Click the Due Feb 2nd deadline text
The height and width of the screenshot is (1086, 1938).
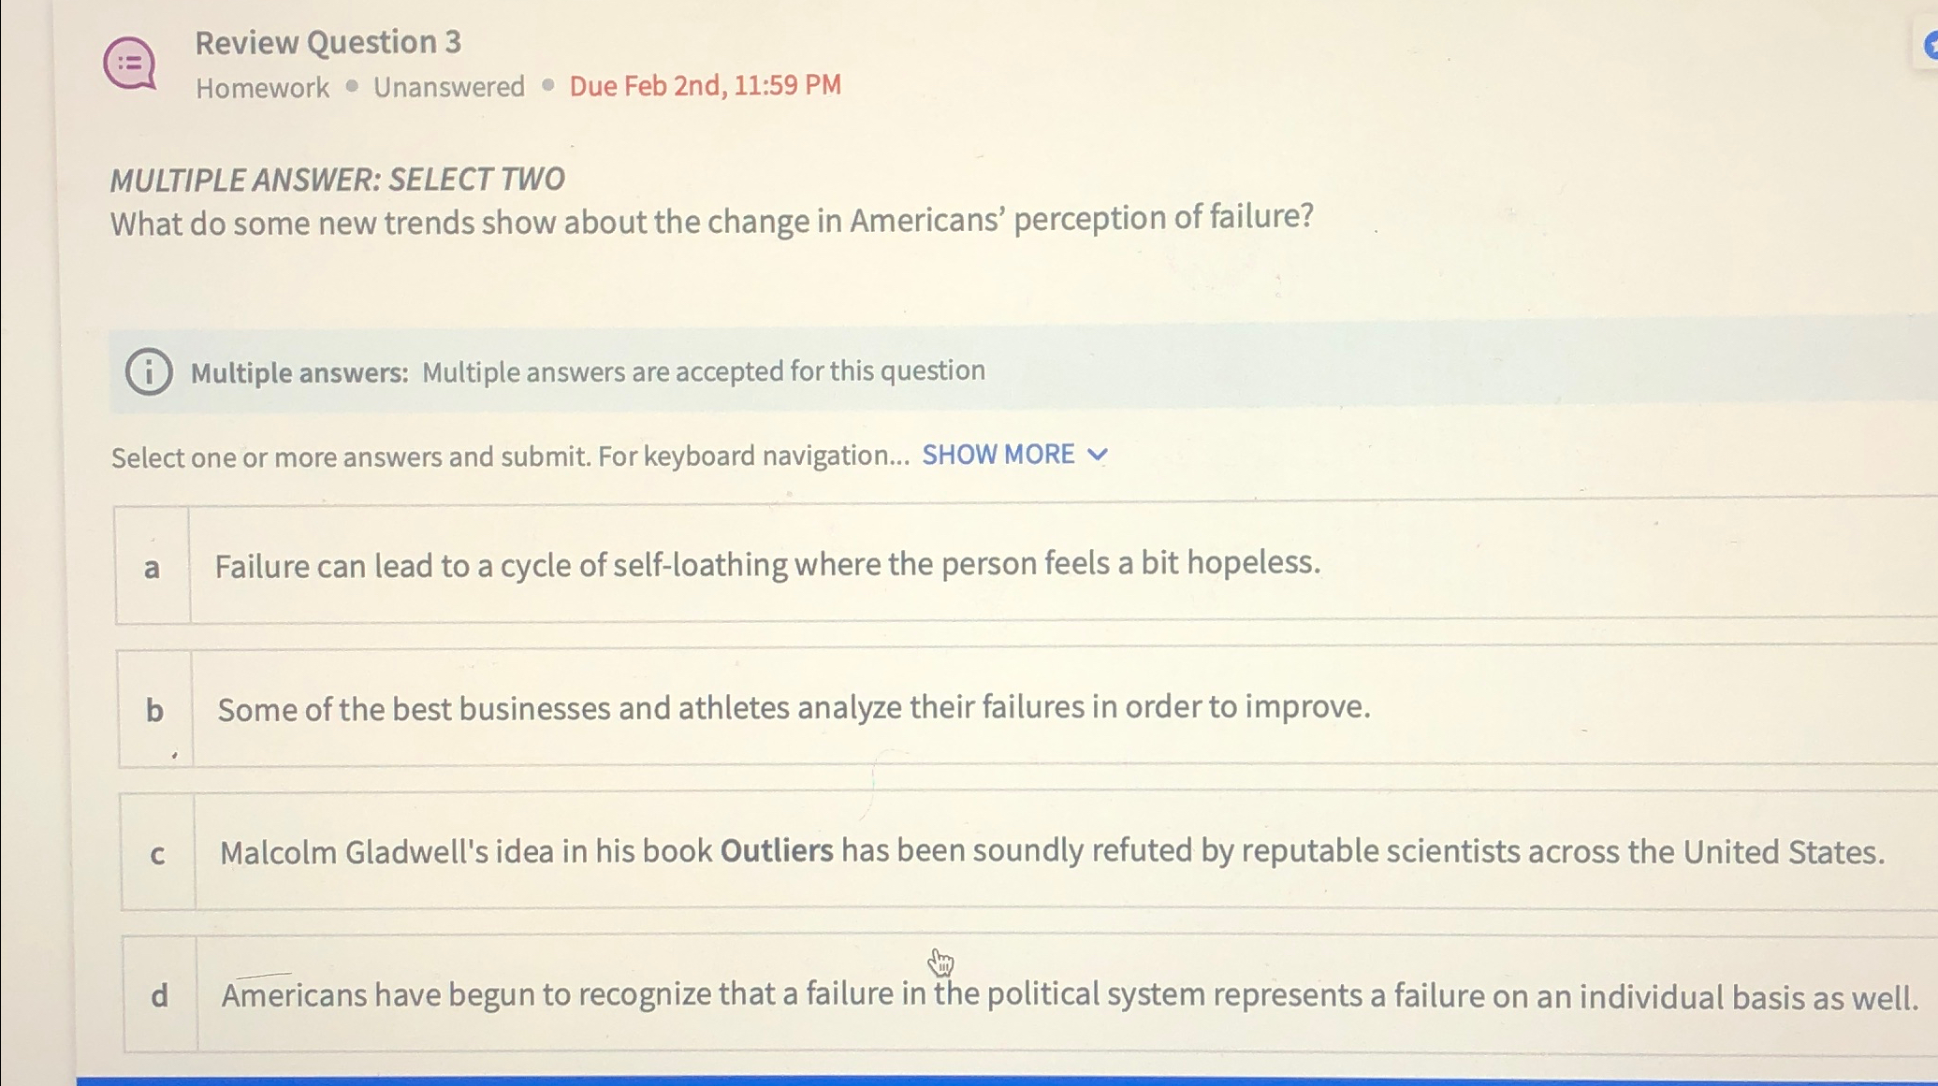point(704,86)
